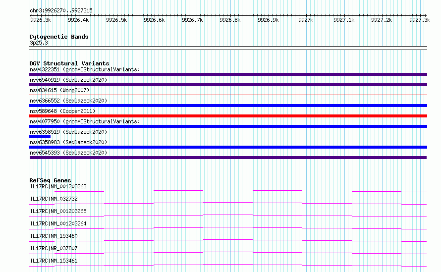Open IL17RC|NM_001203265 transcript label
This screenshot has height=272, width=441.
(58, 211)
